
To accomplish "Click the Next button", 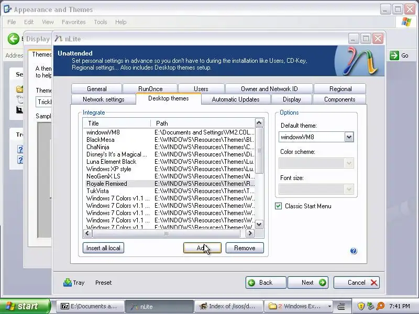I will (x=308, y=283).
